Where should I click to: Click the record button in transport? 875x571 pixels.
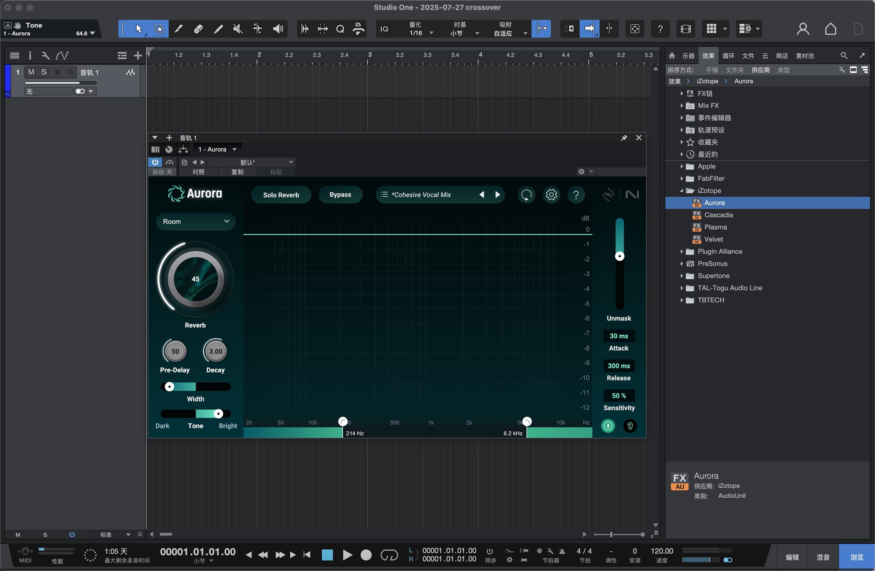pos(366,555)
